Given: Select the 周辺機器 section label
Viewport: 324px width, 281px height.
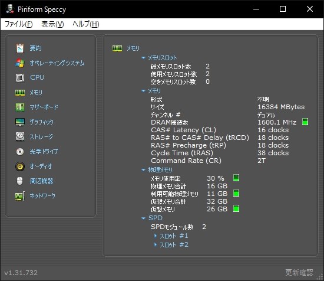Looking at the screenshot, I should click(42, 181).
